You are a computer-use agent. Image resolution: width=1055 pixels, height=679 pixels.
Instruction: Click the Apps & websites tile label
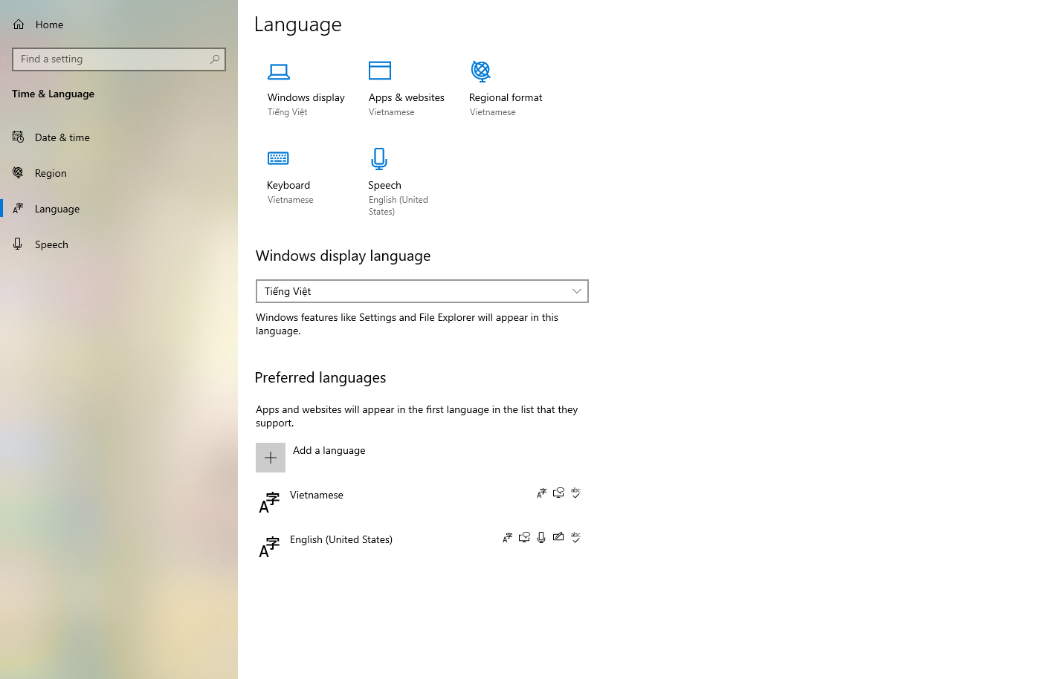point(407,97)
